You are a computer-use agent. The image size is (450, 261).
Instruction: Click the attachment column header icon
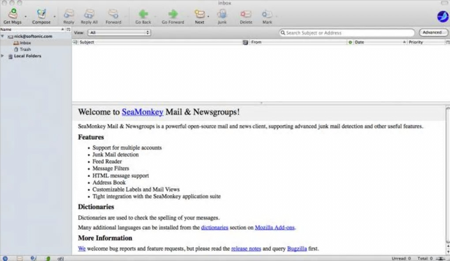coord(246,42)
